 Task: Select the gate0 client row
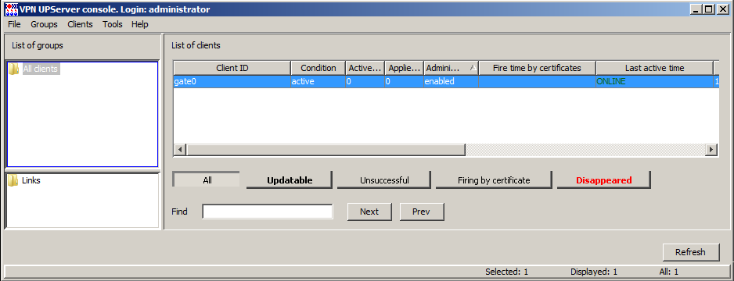pos(446,81)
